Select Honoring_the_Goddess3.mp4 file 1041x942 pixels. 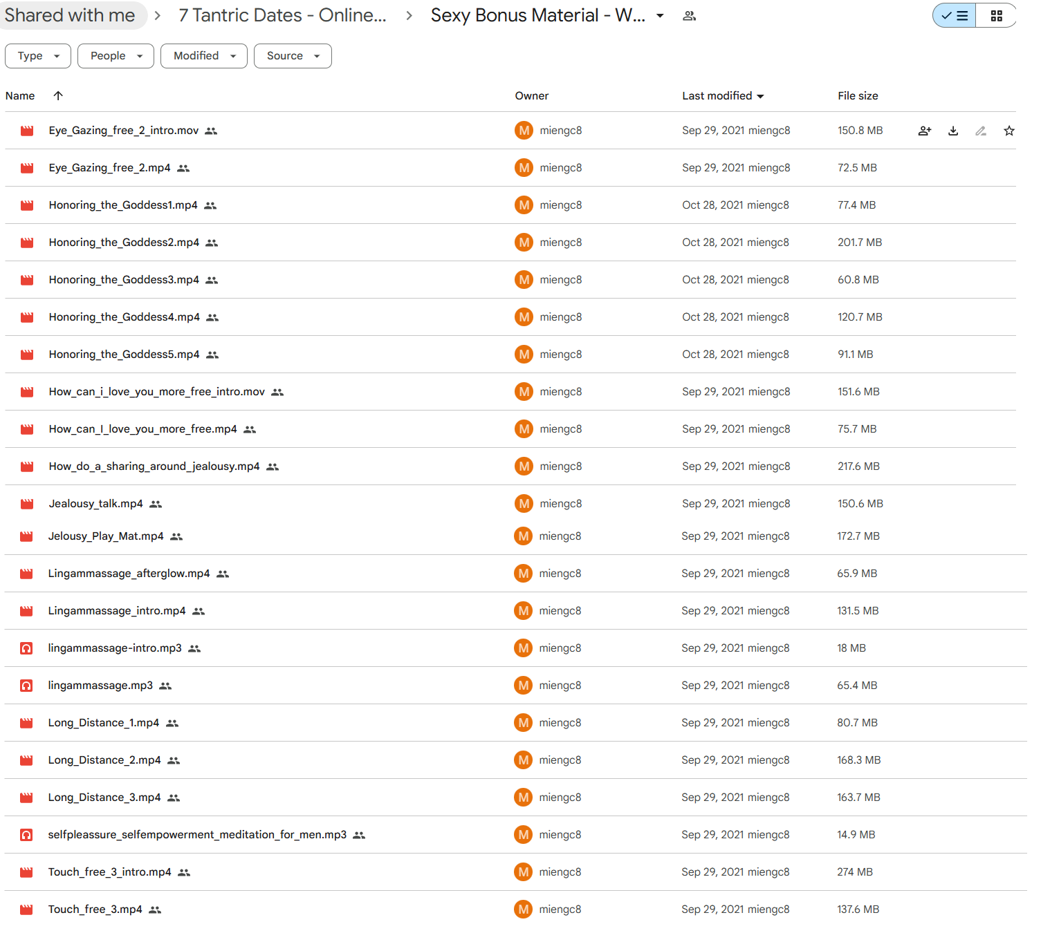510,280
